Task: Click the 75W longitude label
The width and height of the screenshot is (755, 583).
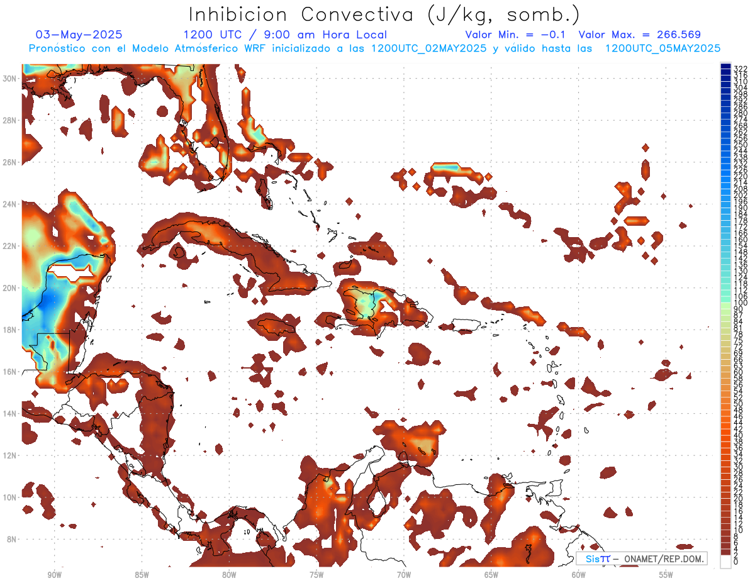Action: (316, 574)
